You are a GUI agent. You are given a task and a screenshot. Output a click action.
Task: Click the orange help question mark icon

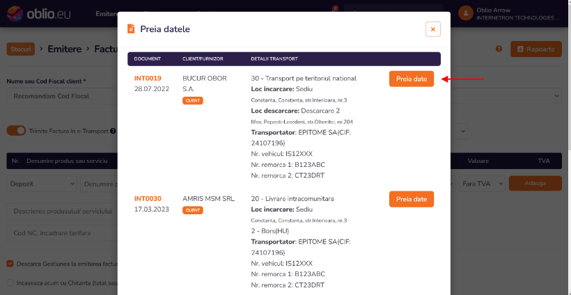click(x=499, y=49)
